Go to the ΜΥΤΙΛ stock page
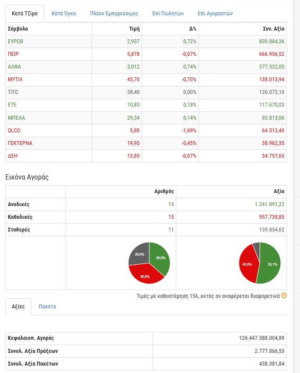300x373 pixels. coord(15,79)
